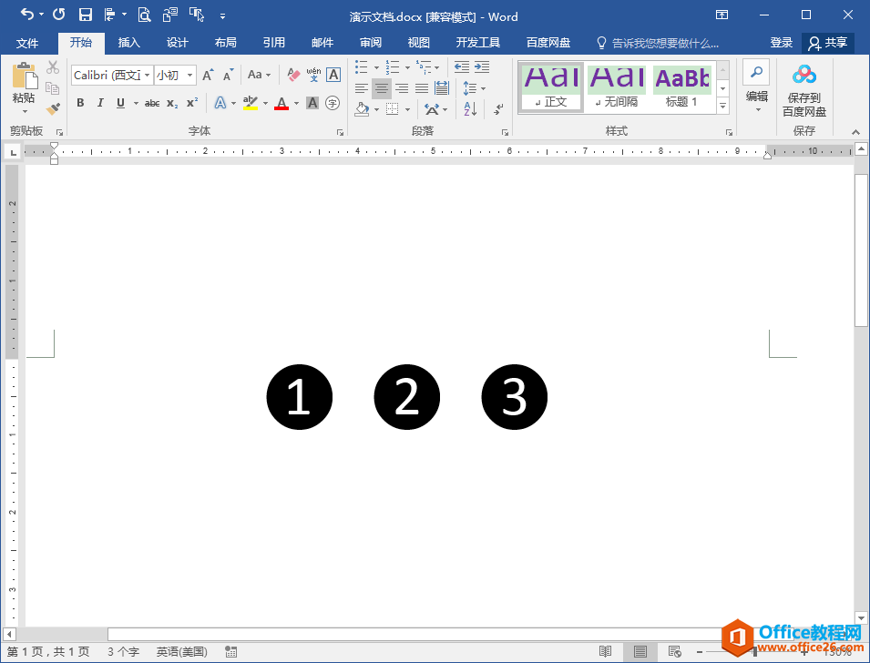Image resolution: width=870 pixels, height=663 pixels.
Task: Apply strikethrough with the abc icon
Action: coord(152,104)
